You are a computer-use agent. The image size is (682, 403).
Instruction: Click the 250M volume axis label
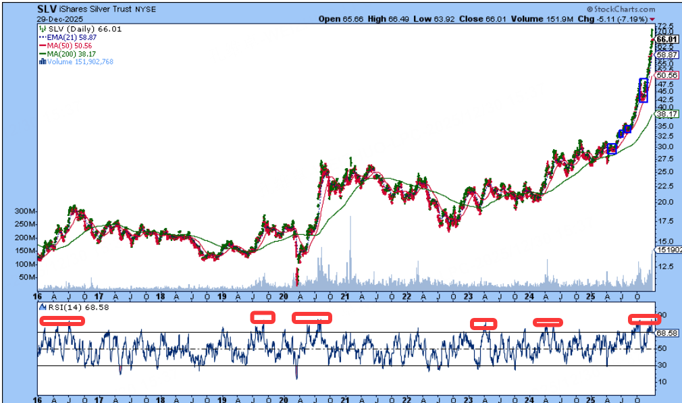25,224
